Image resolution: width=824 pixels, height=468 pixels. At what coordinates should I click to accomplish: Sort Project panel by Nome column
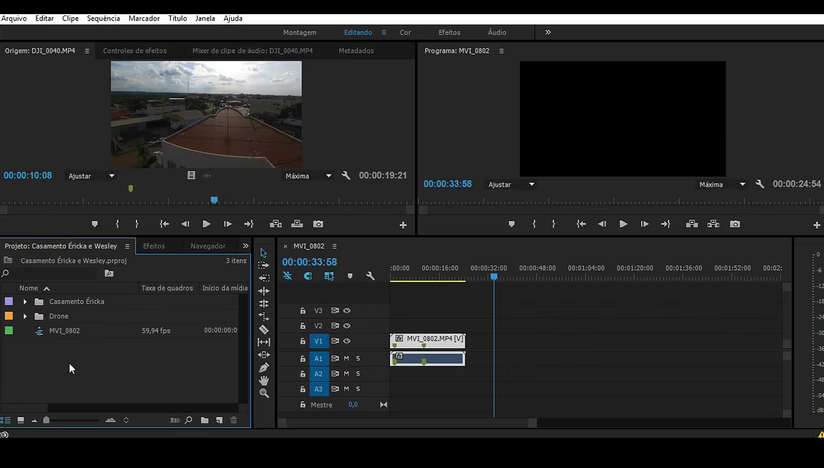pyautogui.click(x=28, y=288)
